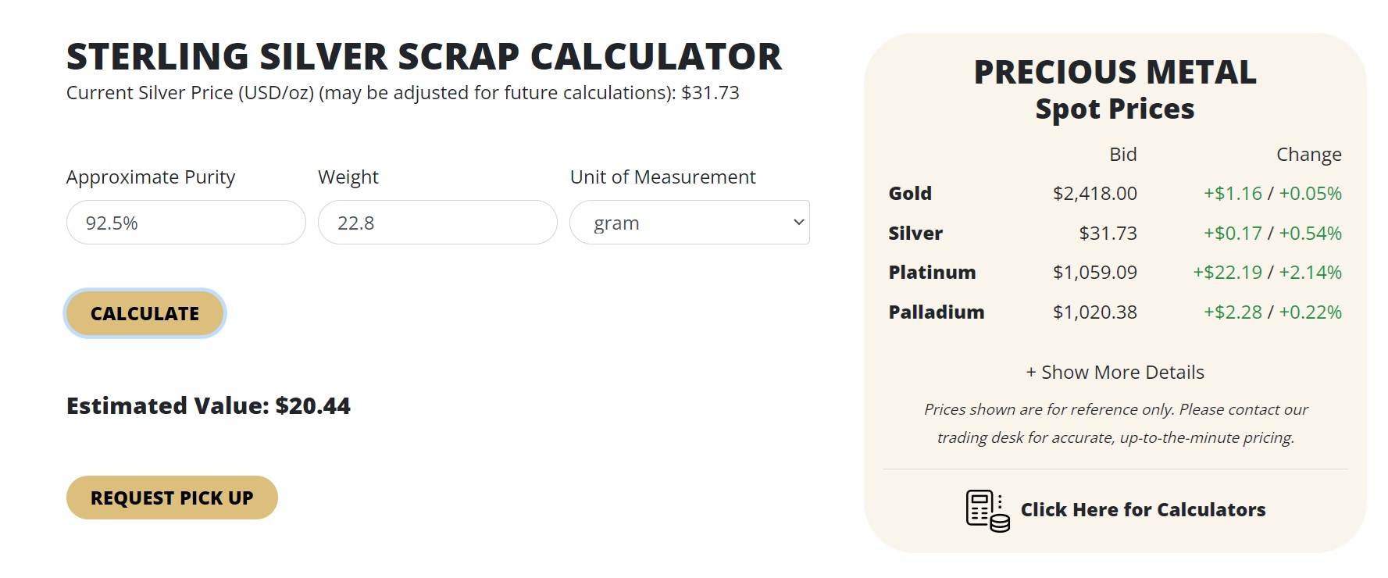1388x578 pixels.
Task: Click the Palladium change +$2.28 value
Action: pos(1233,312)
